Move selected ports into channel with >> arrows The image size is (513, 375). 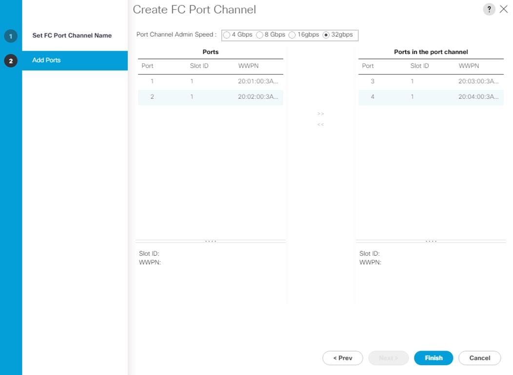coord(321,113)
